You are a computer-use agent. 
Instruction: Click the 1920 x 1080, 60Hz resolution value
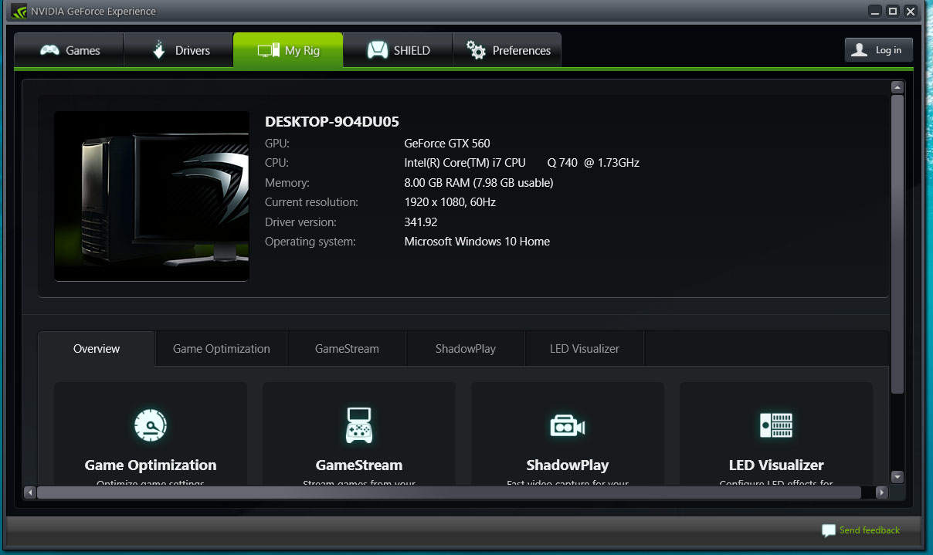coord(450,202)
